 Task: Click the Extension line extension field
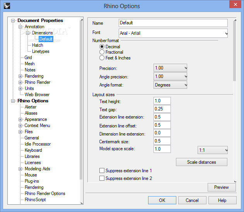point(162,117)
